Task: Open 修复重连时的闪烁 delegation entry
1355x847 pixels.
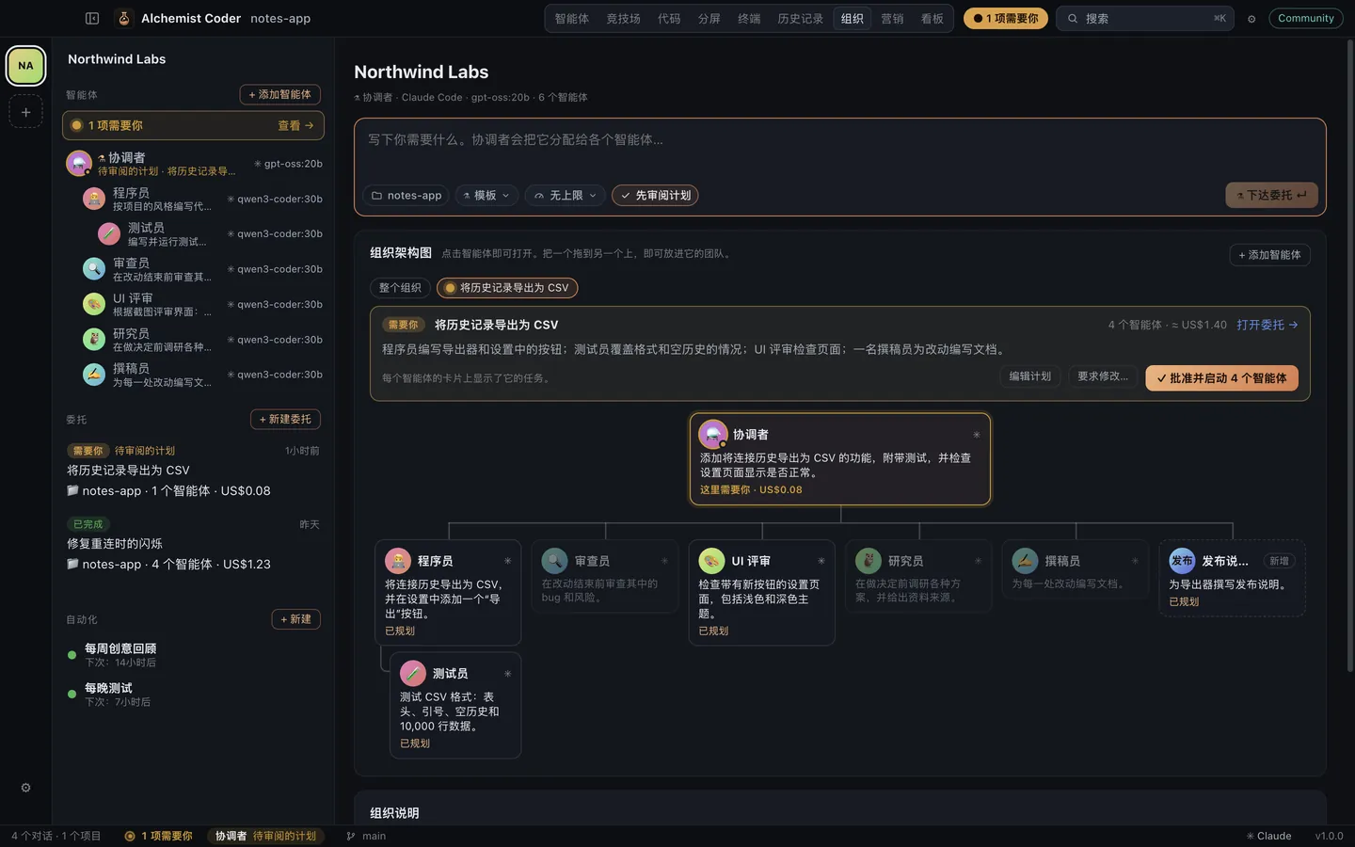Action: click(193, 544)
